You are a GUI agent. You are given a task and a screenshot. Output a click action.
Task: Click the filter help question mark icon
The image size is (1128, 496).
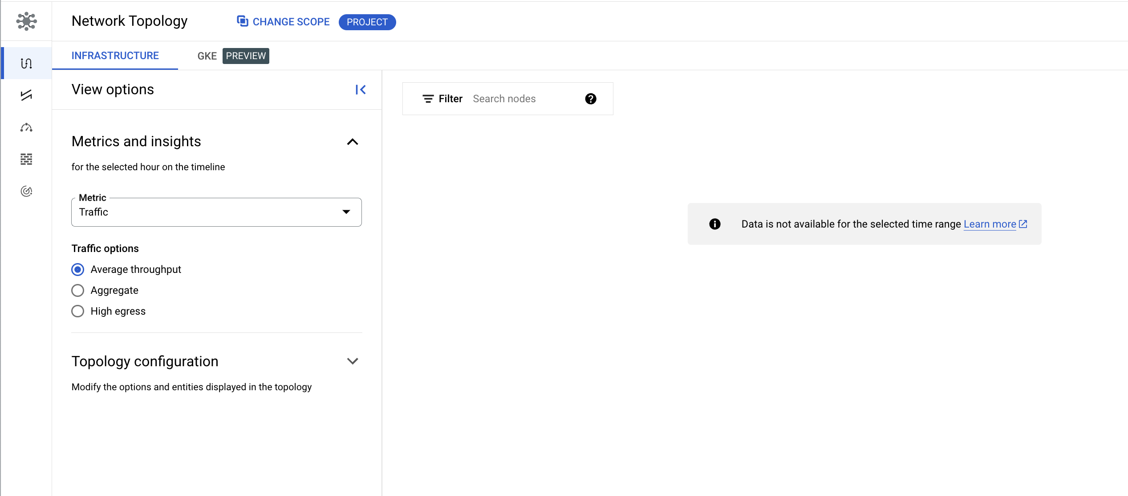(x=590, y=99)
